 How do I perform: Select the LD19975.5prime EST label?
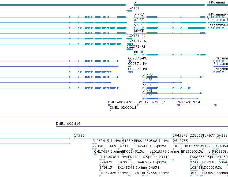165,152
